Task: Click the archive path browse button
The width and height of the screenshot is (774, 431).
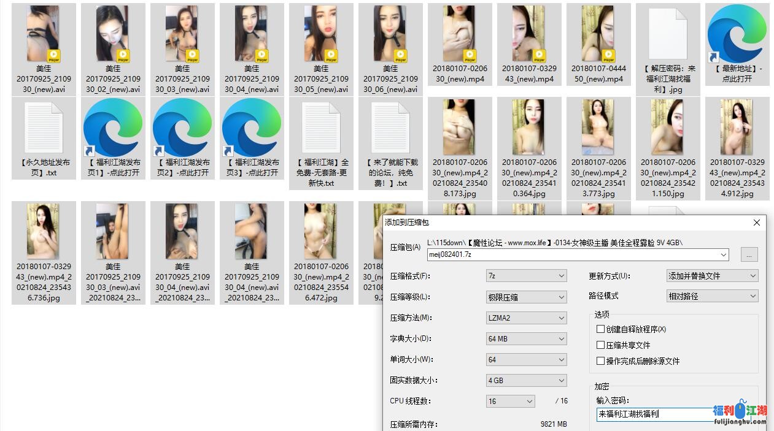Action: click(749, 254)
